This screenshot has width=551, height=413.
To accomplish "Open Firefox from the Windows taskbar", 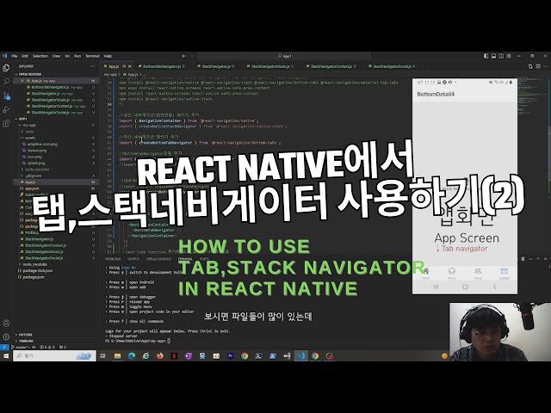I will pyautogui.click(x=160, y=355).
